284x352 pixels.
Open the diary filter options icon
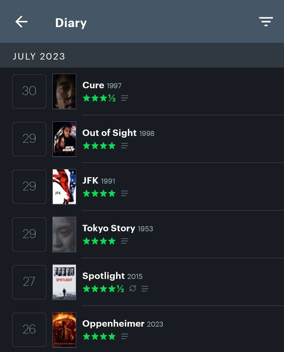[266, 22]
